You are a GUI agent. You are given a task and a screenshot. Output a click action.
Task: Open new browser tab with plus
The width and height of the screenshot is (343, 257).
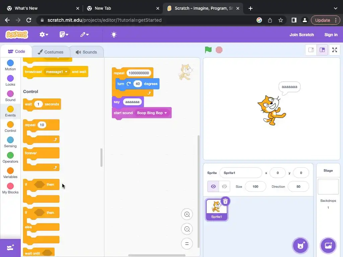[x=251, y=8]
